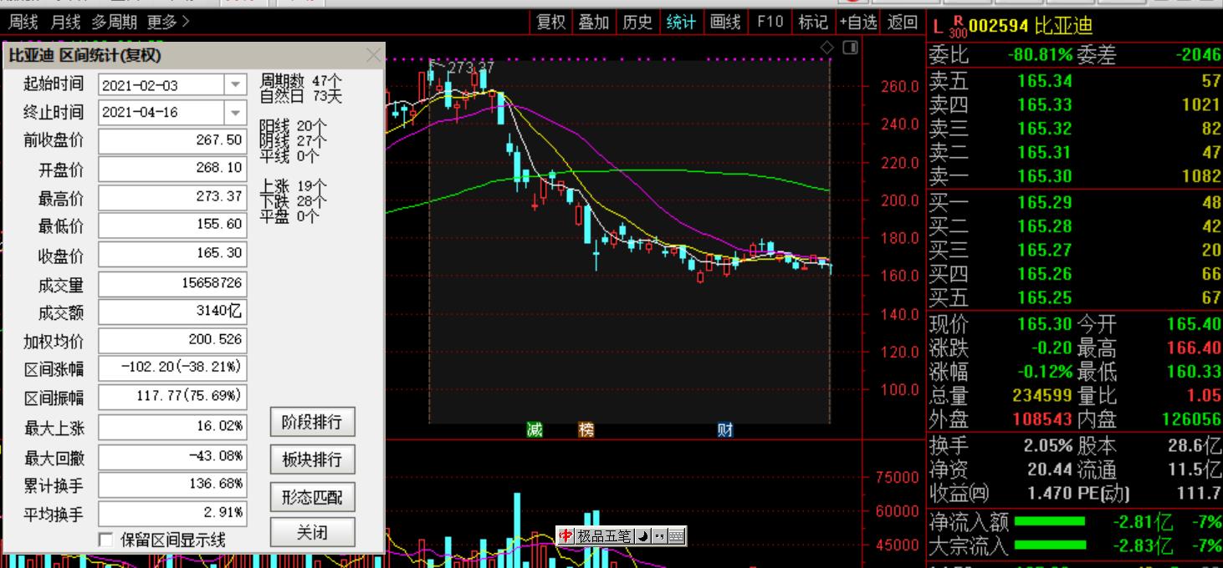
Task: Switch the IME Chinese/English mode icon
Action: tap(566, 536)
